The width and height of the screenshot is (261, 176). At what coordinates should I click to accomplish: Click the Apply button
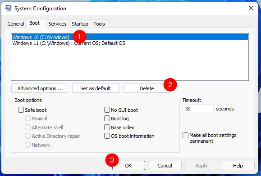pyautogui.click(x=201, y=166)
